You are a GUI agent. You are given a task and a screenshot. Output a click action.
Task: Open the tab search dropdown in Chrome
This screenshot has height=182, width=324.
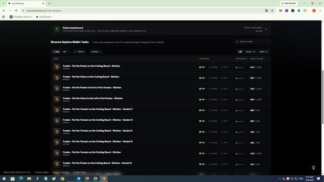pyautogui.click(x=3, y=3)
